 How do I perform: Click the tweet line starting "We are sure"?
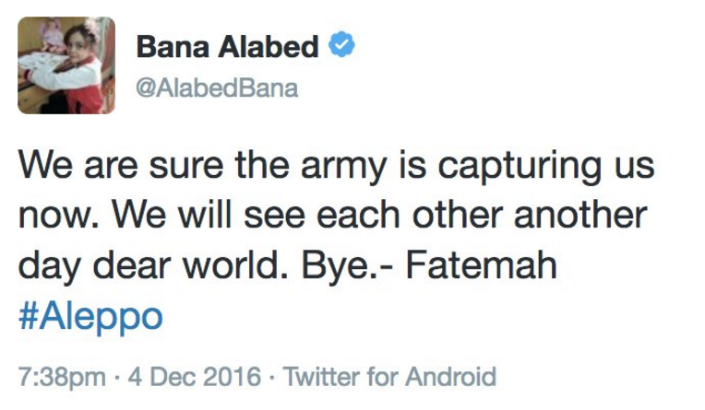(x=336, y=167)
